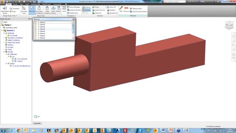Open the Autodesk 360 ribbon tab
The height and width of the screenshot is (133, 236).
click(x=35, y=4)
